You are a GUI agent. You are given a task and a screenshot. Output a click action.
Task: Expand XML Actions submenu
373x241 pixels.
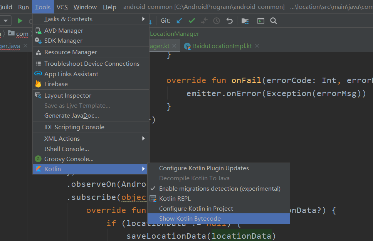coord(91,138)
